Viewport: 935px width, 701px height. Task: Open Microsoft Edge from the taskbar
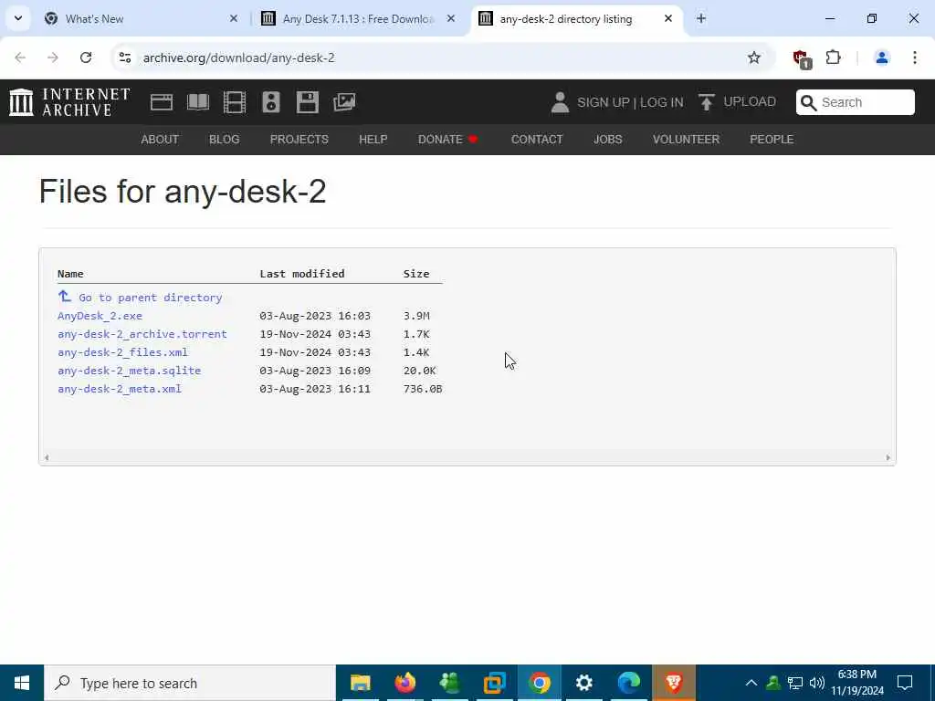pos(629,683)
